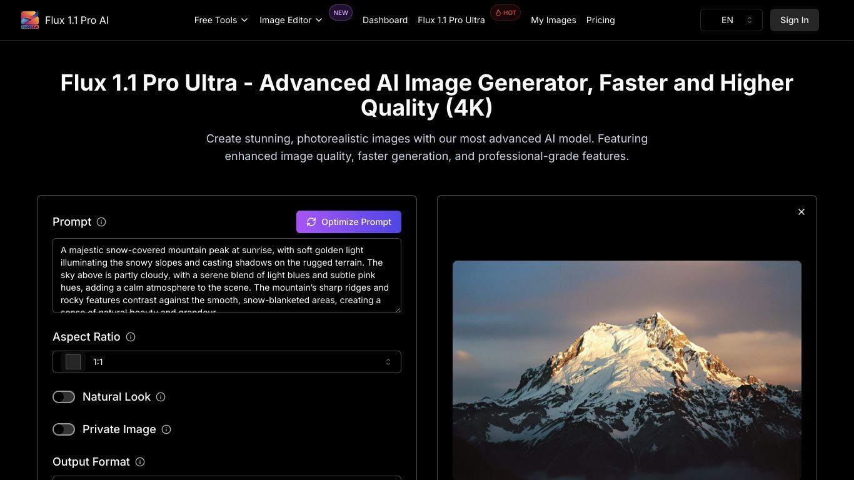Click the Private Image info icon

point(166,429)
